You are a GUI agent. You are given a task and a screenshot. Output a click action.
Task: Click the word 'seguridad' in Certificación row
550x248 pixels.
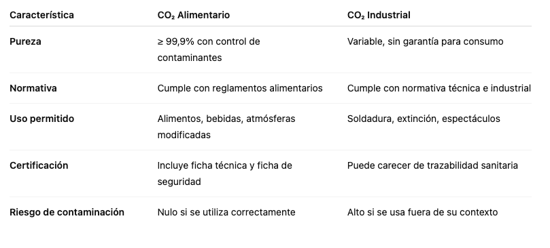pyautogui.click(x=179, y=182)
